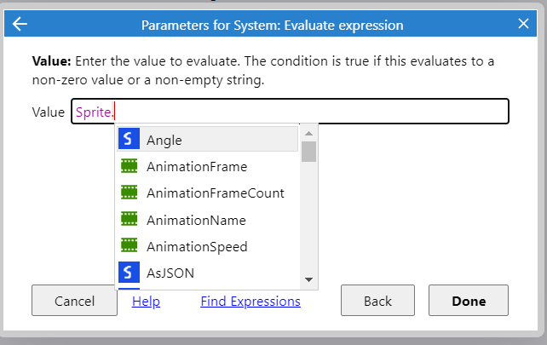Select AnimationName from the suggestions
Screen dimensions: 547x345
click(x=196, y=220)
